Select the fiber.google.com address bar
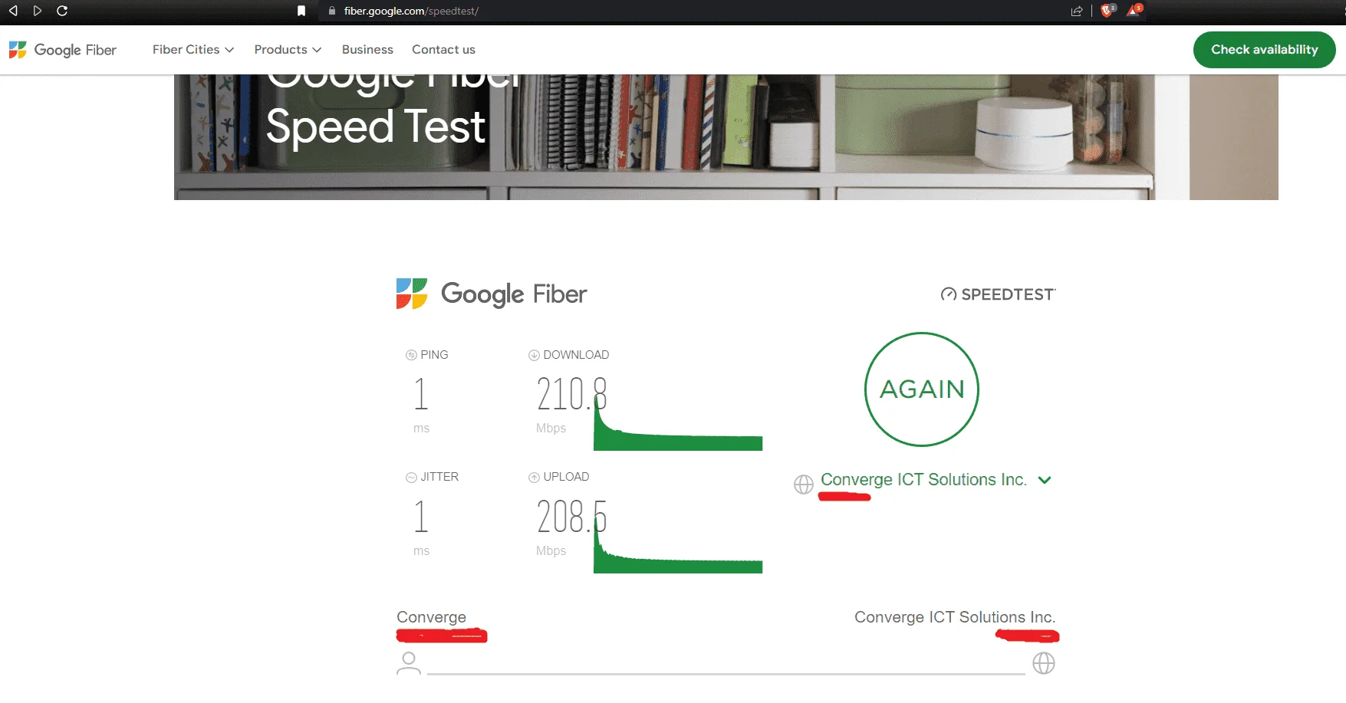This screenshot has height=703, width=1346. 411,11
